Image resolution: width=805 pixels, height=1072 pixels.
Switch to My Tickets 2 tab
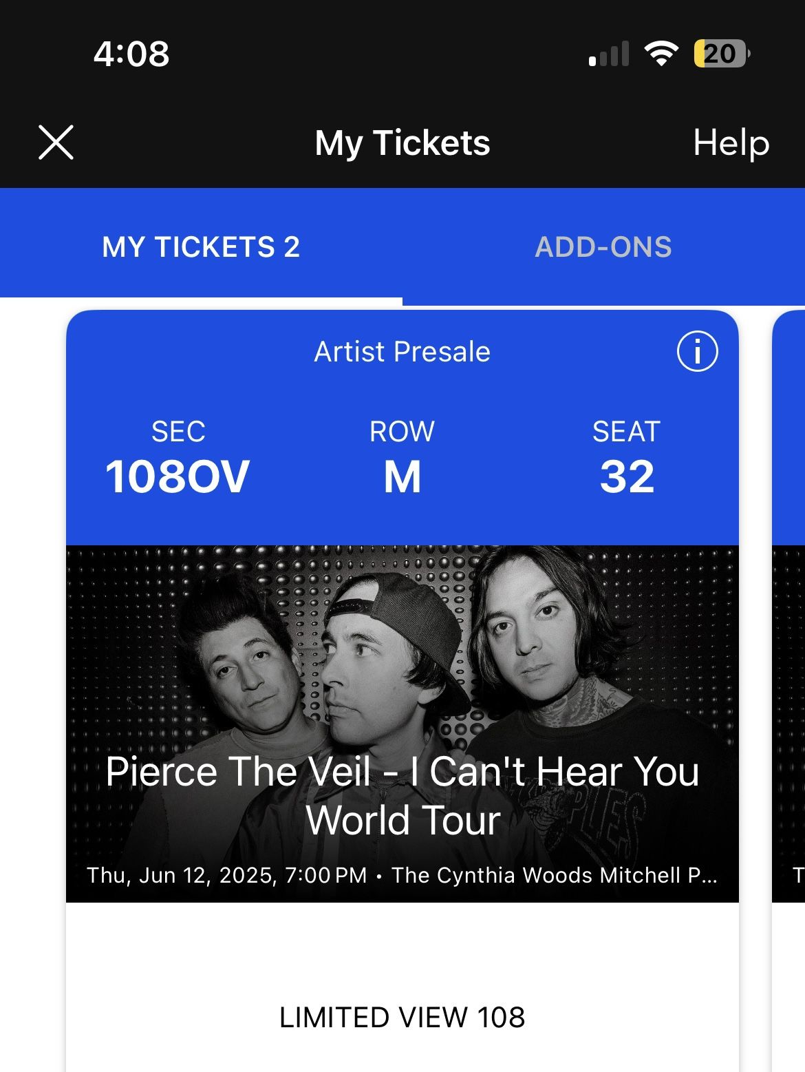coord(201,247)
